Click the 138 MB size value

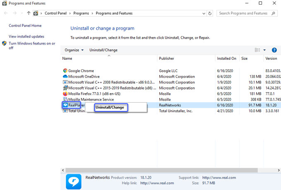[x=255, y=77]
